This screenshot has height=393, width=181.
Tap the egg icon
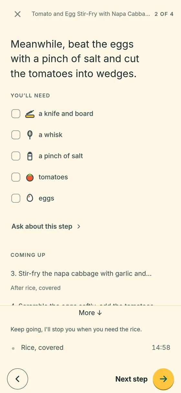click(x=30, y=198)
